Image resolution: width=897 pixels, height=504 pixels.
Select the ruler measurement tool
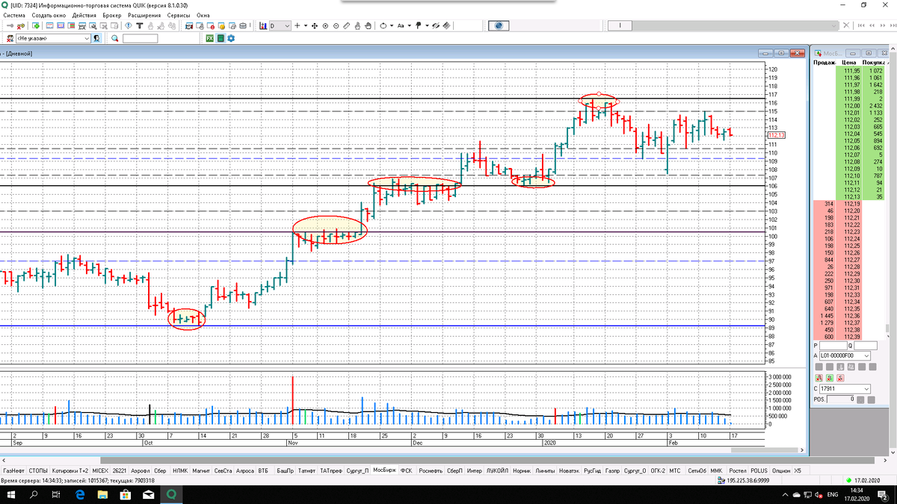[347, 25]
